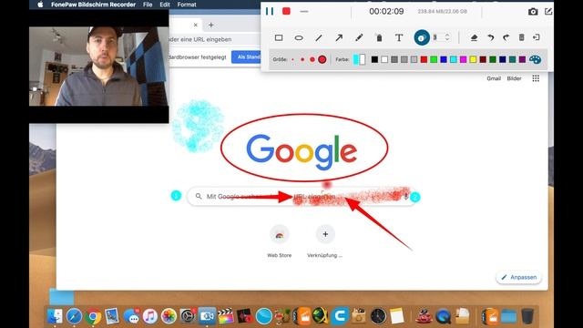583x328 pixels.
Task: Open the custom color palette picker
Action: pyautogui.click(x=536, y=59)
